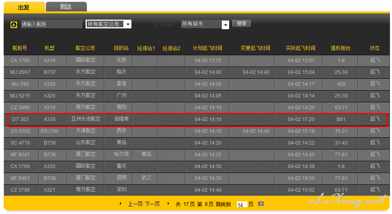Select flight SC 4776 cell
The width and height of the screenshot is (392, 214).
(x=21, y=143)
